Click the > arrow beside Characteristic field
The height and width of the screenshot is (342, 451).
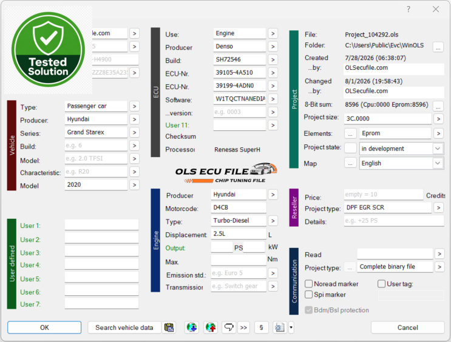tap(134, 172)
